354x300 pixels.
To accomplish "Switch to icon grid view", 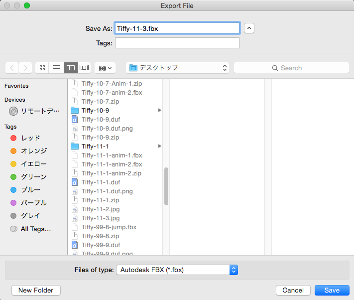I will point(42,68).
